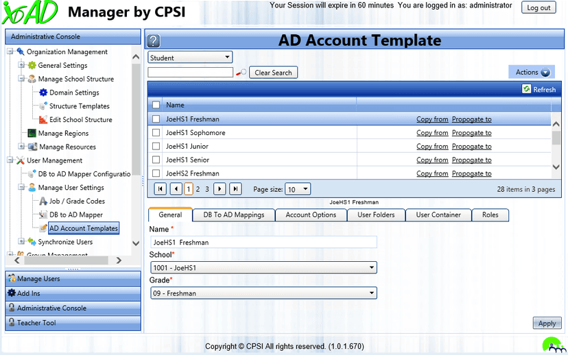
Task: Click the DB to AD Mapper Configuration icon
Action: [x=32, y=174]
